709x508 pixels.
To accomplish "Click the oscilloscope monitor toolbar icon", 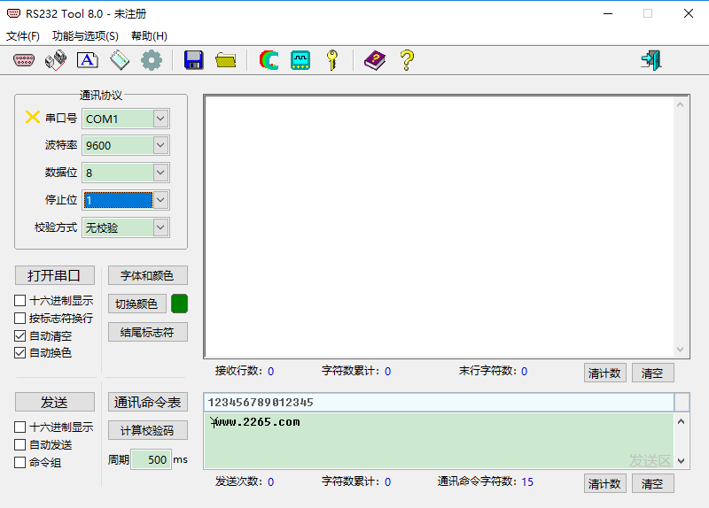I will (300, 60).
